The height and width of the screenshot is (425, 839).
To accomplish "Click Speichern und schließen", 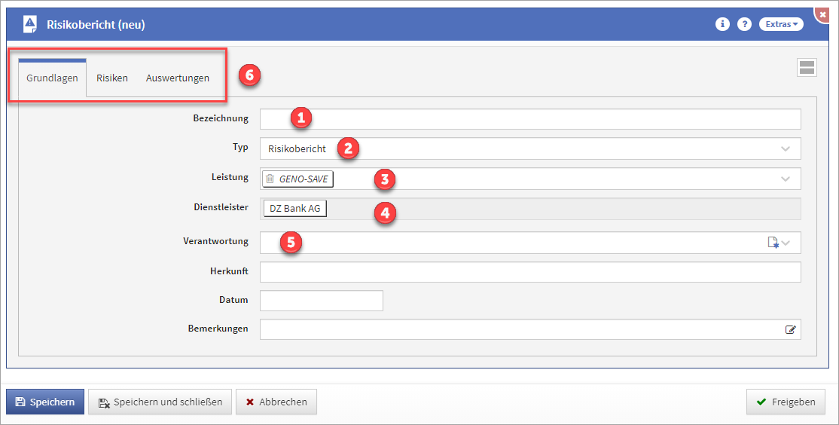I will tap(160, 402).
